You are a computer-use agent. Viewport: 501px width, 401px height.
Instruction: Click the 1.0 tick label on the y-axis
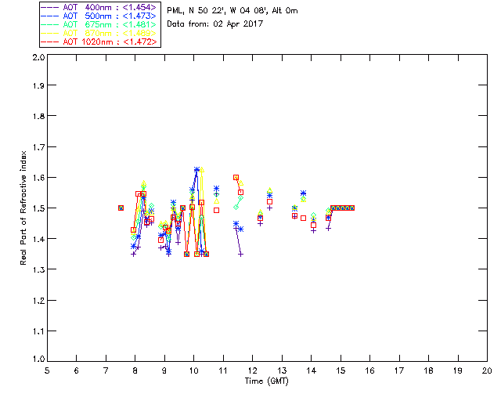click(38, 360)
